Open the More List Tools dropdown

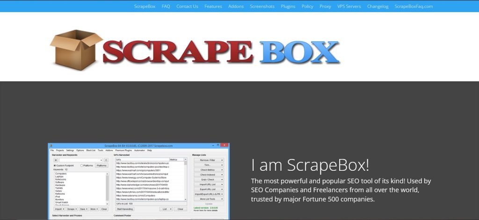pyautogui.click(x=209, y=199)
